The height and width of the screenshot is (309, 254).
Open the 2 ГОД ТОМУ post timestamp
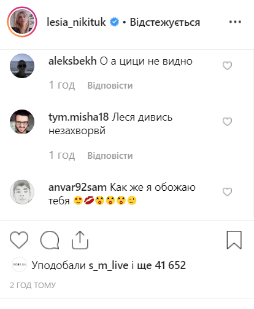[x=33, y=285]
